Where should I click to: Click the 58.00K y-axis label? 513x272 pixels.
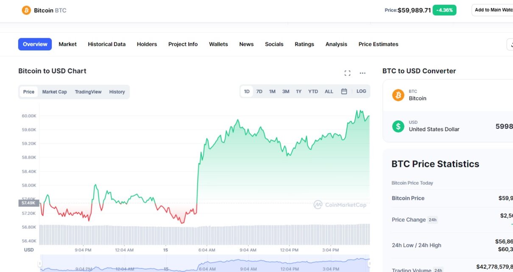[29, 186]
